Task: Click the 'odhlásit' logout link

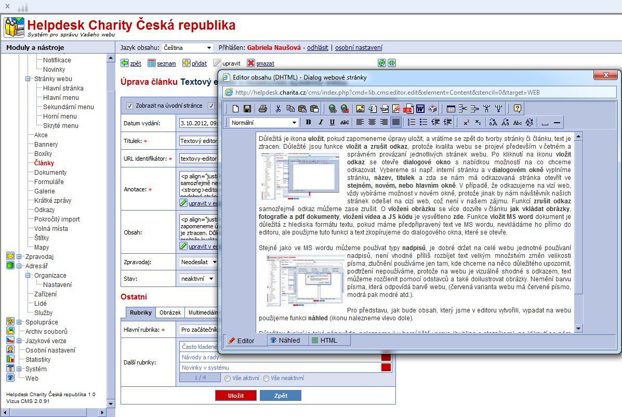Action: click(317, 48)
